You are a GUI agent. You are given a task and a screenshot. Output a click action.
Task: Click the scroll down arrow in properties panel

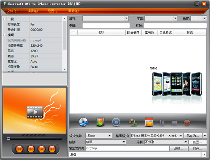64,69
